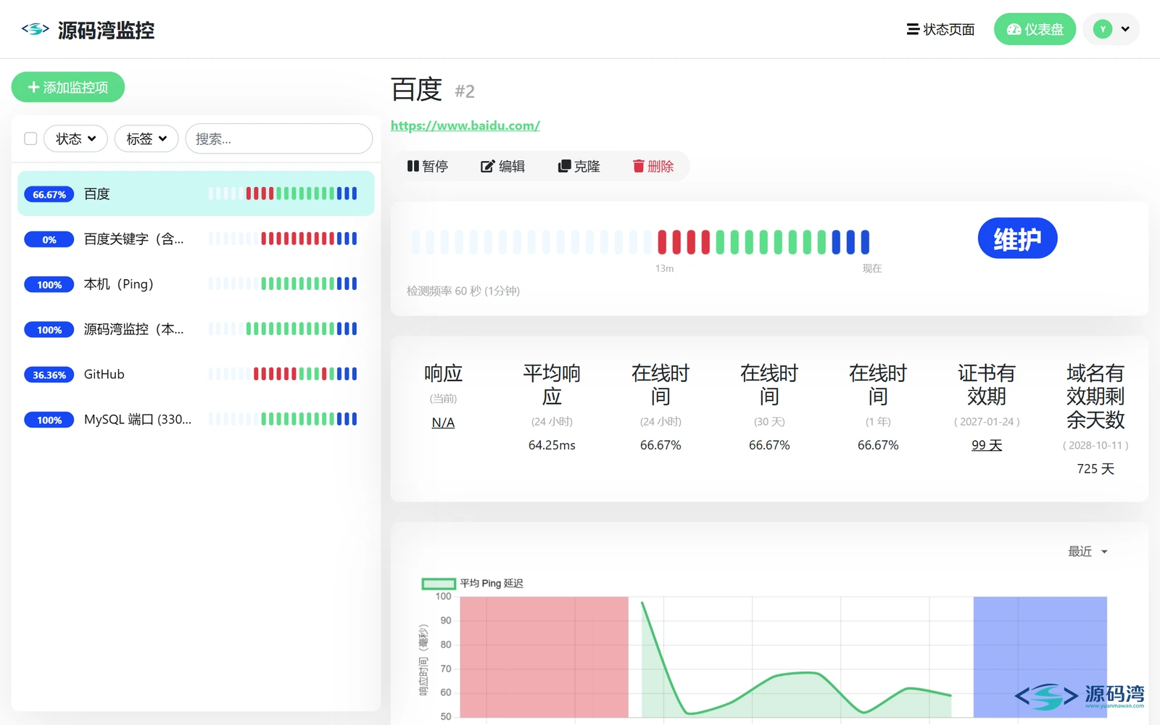Select the MySQL 端口 monitor
The image size is (1160, 725).
[196, 419]
